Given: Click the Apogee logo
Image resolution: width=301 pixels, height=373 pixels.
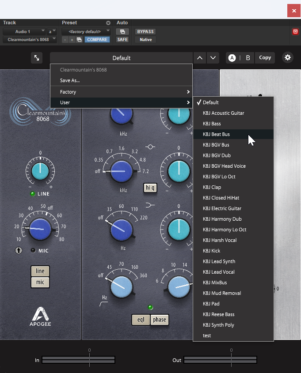Looking at the screenshot, I should click(x=40, y=316).
